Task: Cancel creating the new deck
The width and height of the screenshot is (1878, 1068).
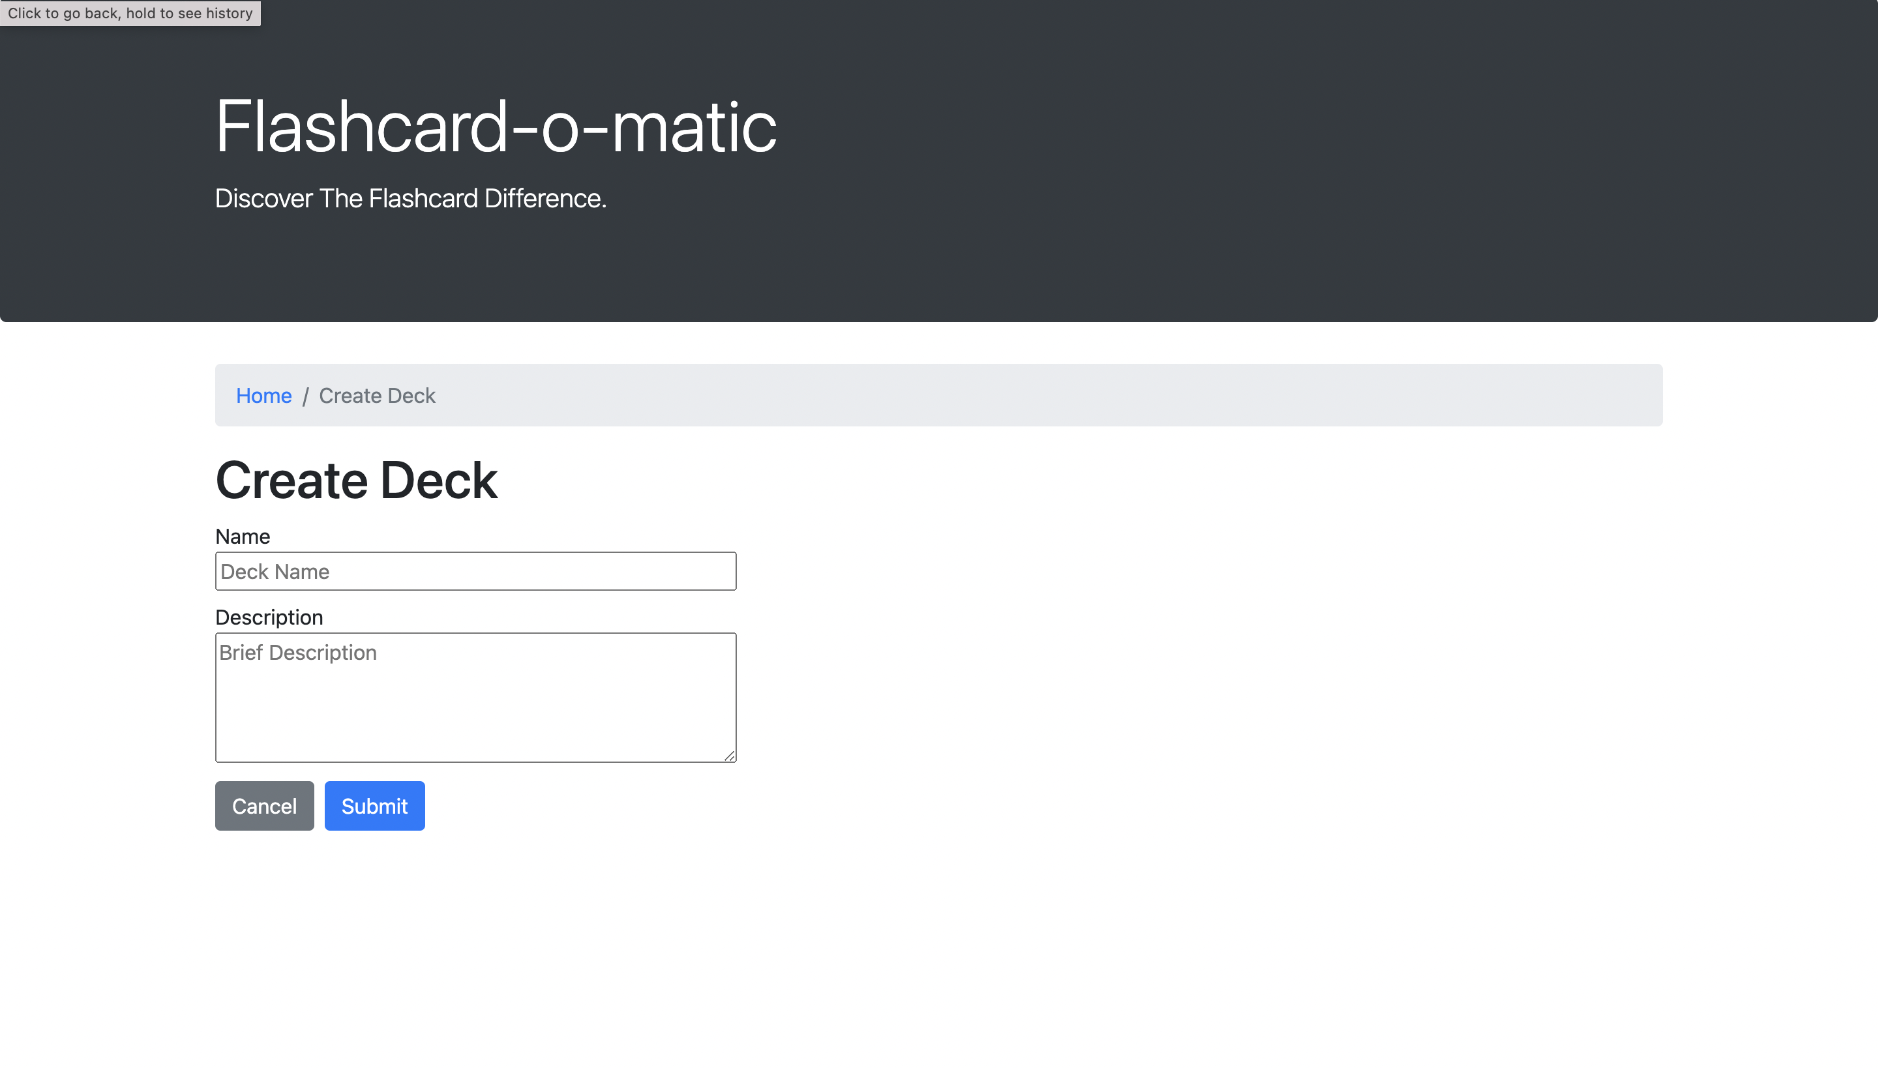Action: click(x=264, y=805)
